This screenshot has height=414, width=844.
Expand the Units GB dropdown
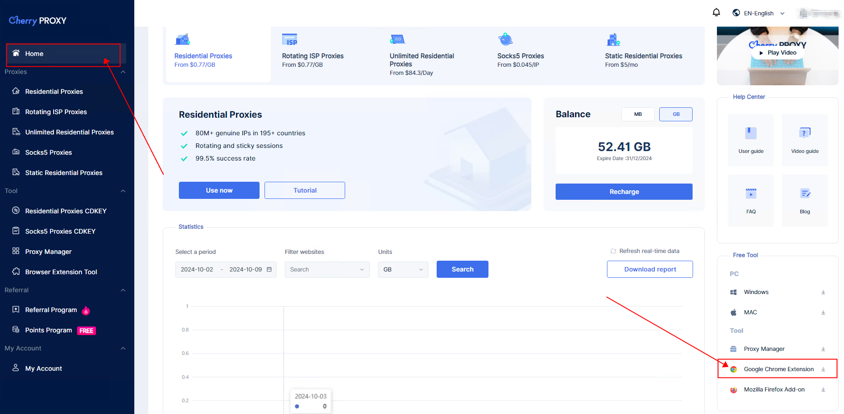pyautogui.click(x=403, y=270)
